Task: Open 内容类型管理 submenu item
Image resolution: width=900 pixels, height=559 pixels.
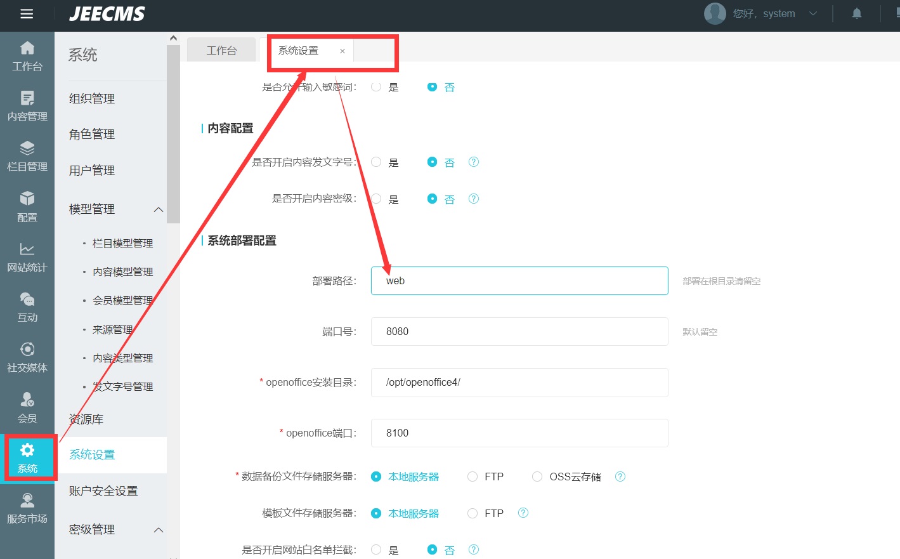Action: (123, 358)
